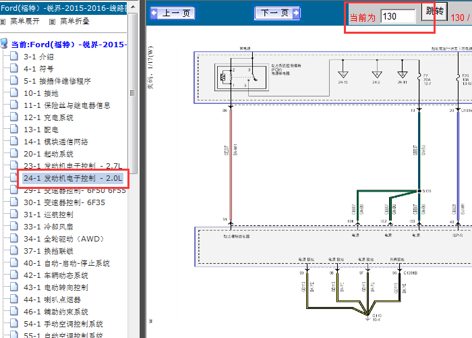Image resolution: width=472 pixels, height=338 pixels.
Task: Focus the current page number field showing 130
Action: pos(398,16)
